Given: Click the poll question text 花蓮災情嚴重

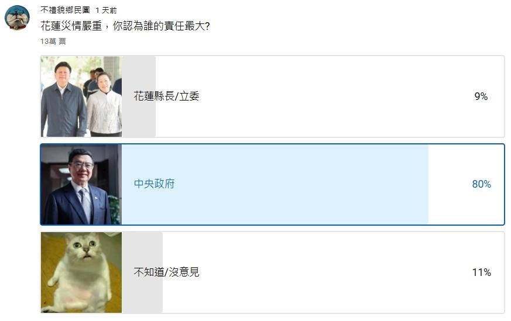Looking at the screenshot, I should click(x=71, y=26).
